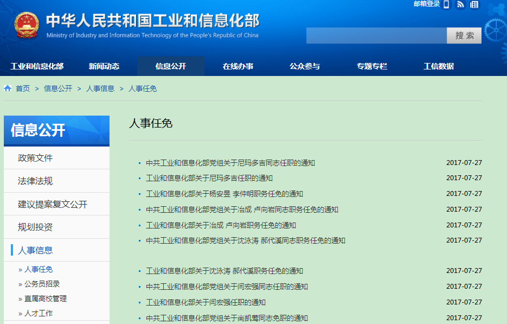The image size is (507, 324).
Task: Open the 直属高校管理 sidebar sub-item
Action: [46, 298]
